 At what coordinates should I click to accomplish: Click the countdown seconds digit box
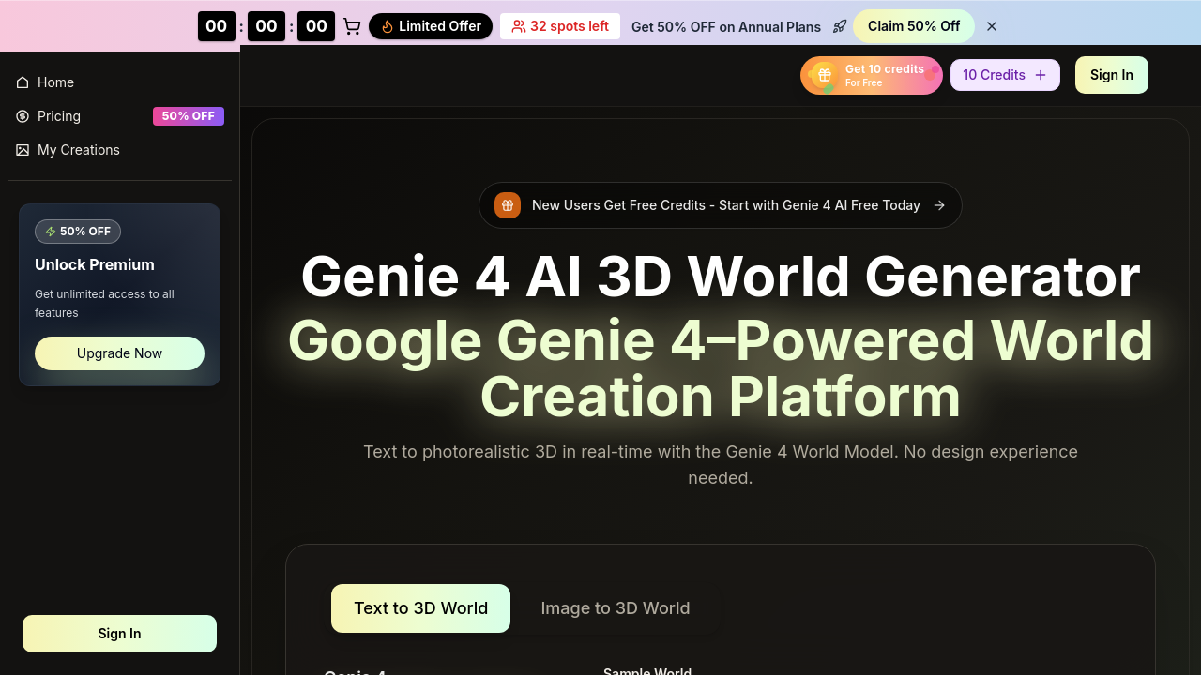click(x=316, y=26)
